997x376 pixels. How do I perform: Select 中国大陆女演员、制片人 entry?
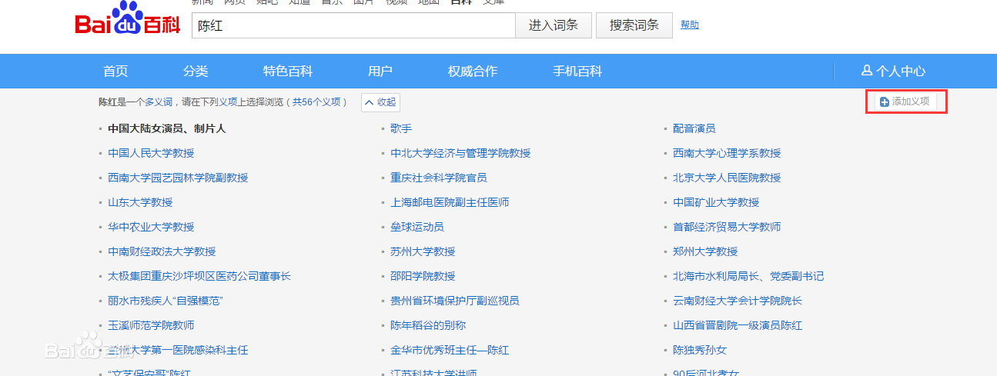(x=167, y=128)
